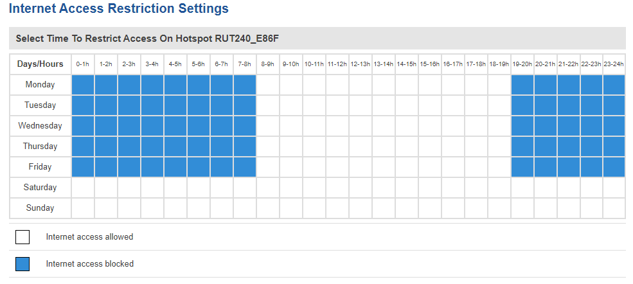Block internet on Monday 8-9h

(x=268, y=85)
